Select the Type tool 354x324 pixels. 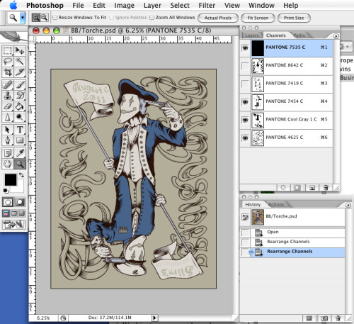click(x=20, y=130)
